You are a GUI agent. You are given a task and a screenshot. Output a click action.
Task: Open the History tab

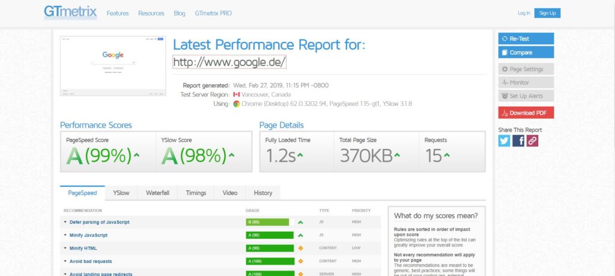pyautogui.click(x=263, y=193)
